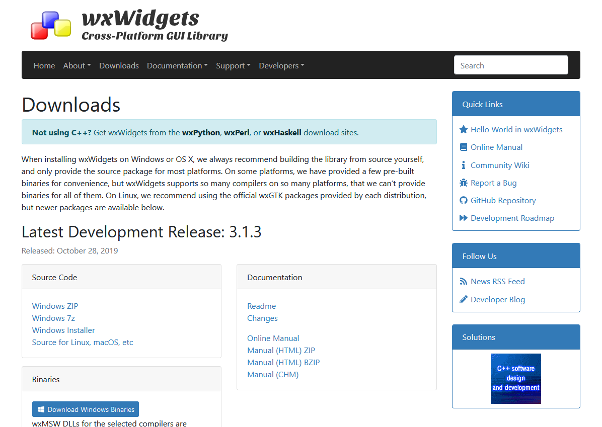Click the info icon beside Community Wiki
The height and width of the screenshot is (427, 602).
464,165
